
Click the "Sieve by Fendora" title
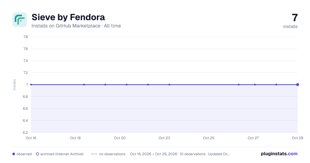tap(68, 17)
